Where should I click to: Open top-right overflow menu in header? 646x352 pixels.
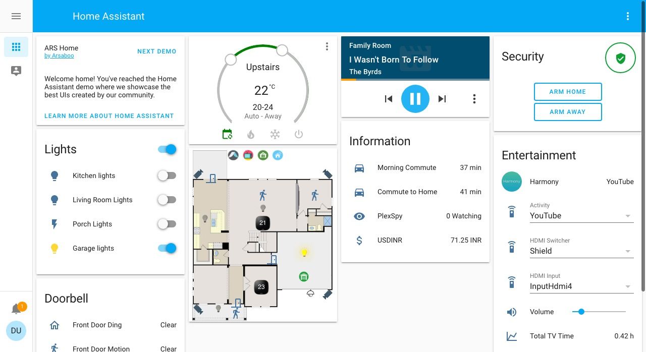628,16
